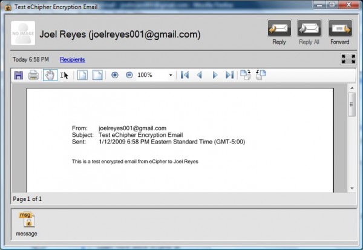Minimize the email window
363x250 pixels.
pos(319,5)
